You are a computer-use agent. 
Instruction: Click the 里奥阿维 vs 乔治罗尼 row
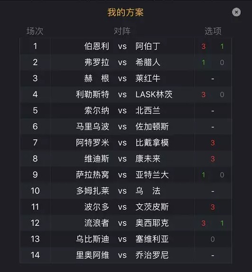point(126,255)
